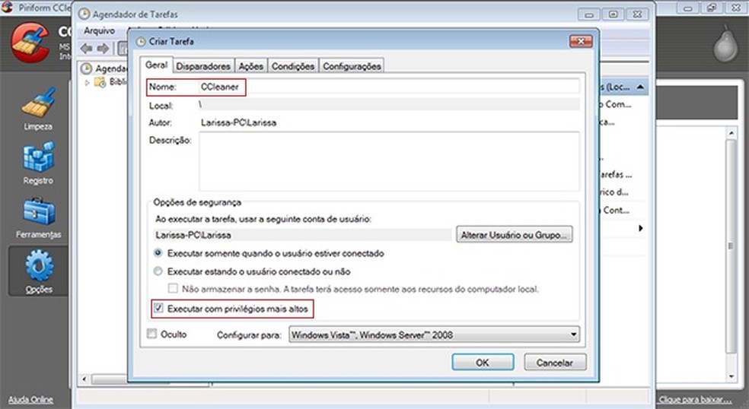
Task: Collapse the actions pane header arrow
Action: 640,87
